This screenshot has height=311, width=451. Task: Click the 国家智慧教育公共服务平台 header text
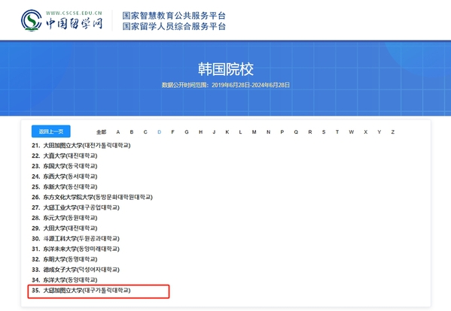174,16
